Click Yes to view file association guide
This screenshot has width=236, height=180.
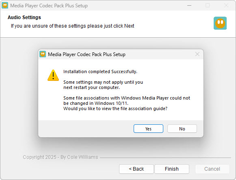(148, 129)
